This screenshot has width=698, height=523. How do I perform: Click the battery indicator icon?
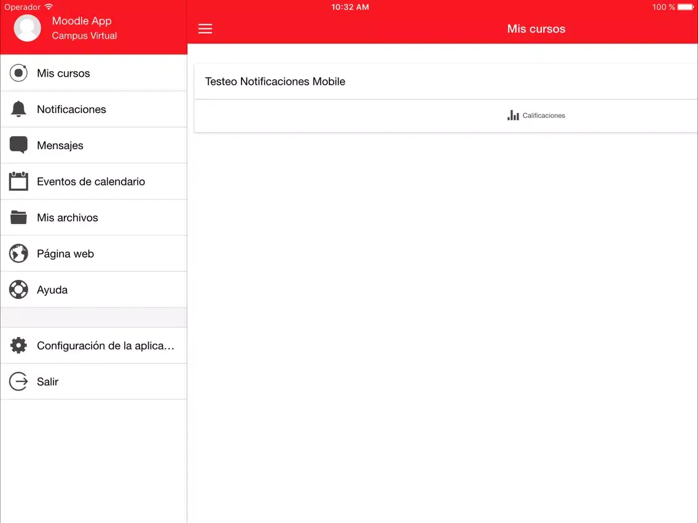coord(686,7)
